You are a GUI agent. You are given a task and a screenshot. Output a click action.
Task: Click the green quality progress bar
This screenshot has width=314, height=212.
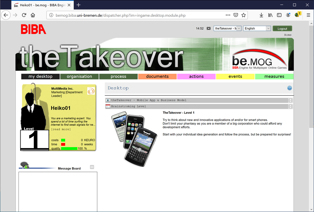click(69, 148)
